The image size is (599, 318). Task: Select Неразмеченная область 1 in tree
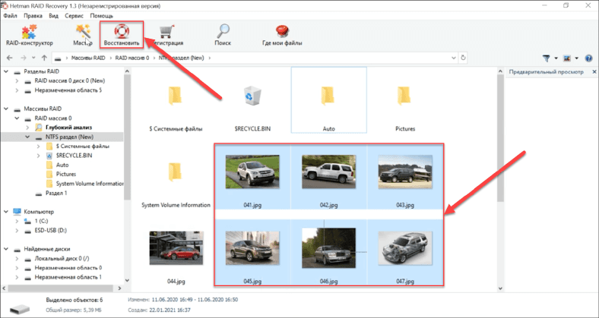(68, 277)
